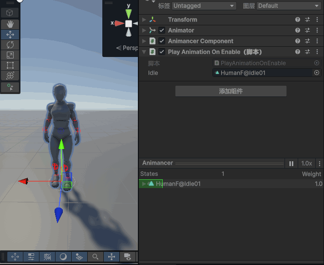324x265 pixels.
Task: Open help for the Animator component
Action: 298,30
